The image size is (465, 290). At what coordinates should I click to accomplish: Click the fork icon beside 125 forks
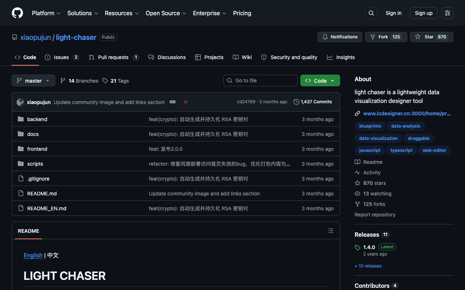(357, 204)
